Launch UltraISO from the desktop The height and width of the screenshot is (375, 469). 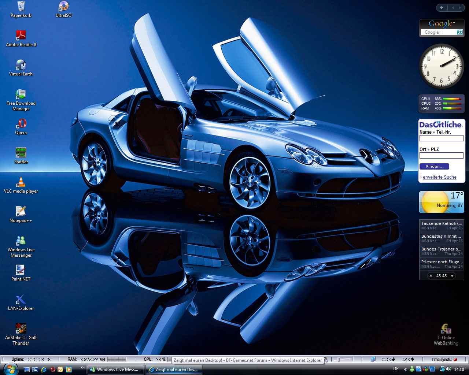[63, 6]
